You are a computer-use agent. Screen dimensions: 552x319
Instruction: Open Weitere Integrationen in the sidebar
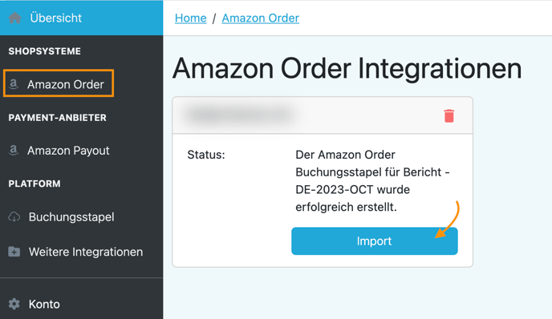(x=86, y=252)
